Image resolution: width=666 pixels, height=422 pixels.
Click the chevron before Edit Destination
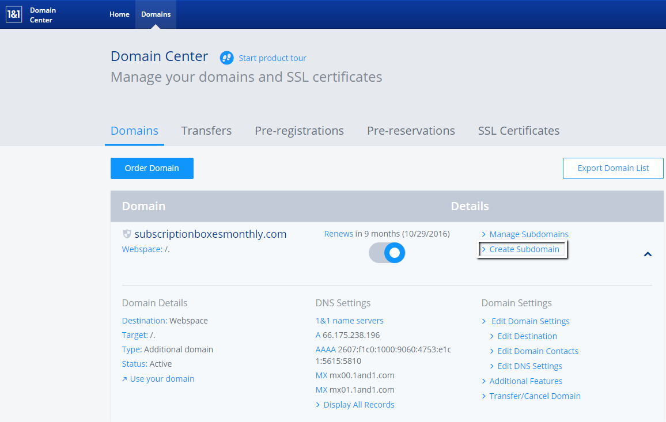pos(492,336)
